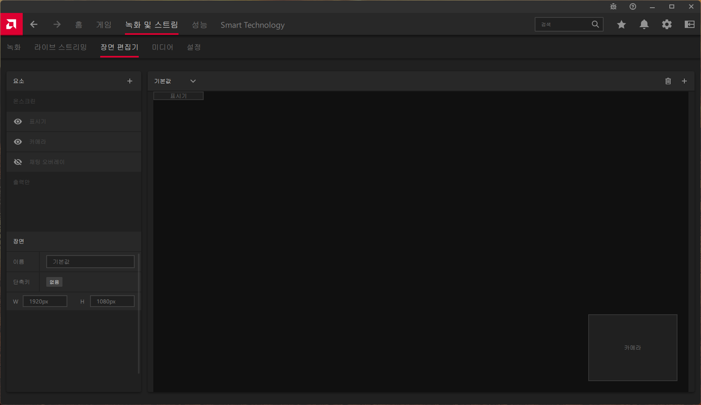Add a new scene with plus icon
701x405 pixels.
pos(684,81)
